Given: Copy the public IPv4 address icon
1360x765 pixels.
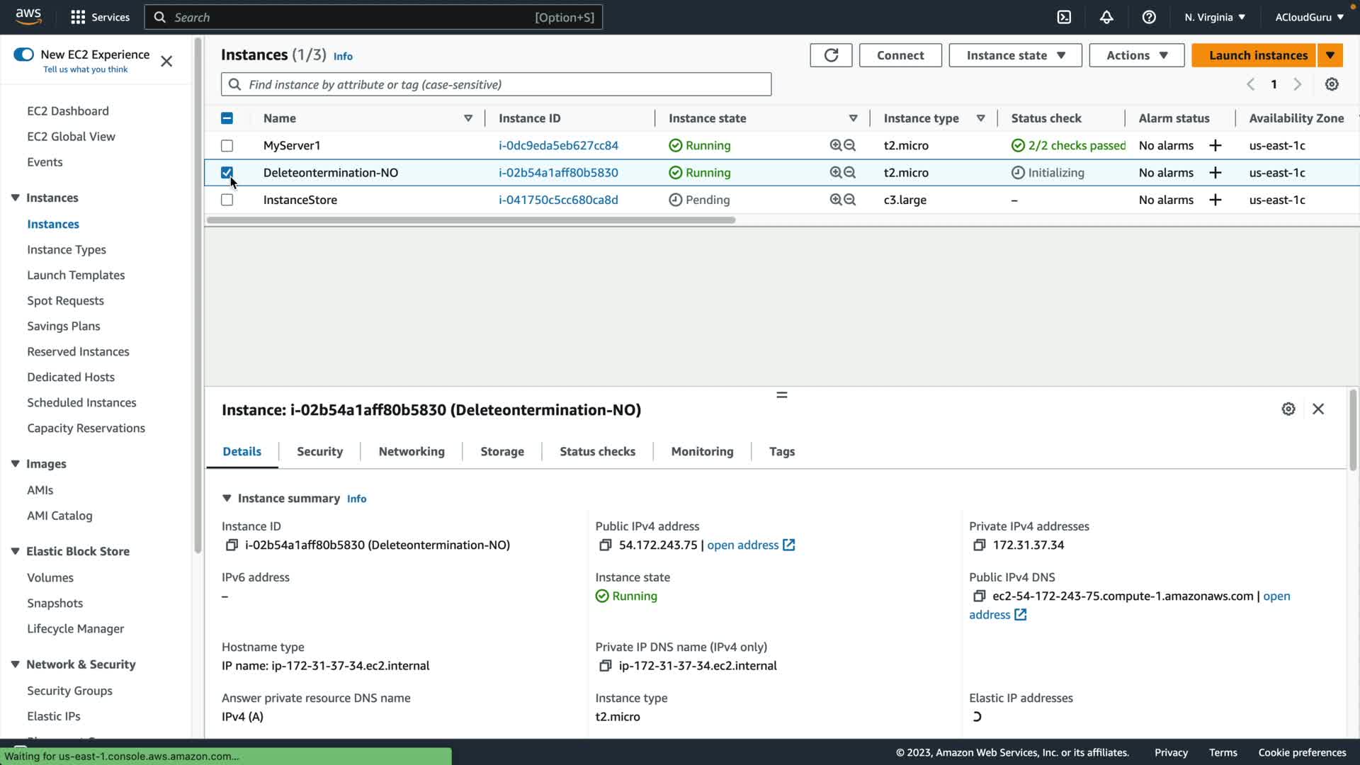Looking at the screenshot, I should click(605, 545).
